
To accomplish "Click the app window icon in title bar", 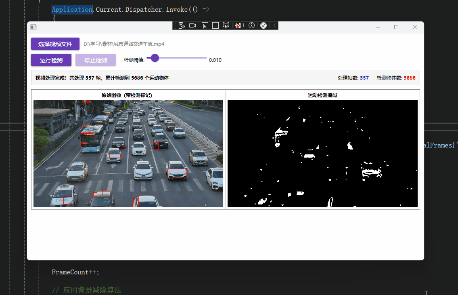I will coord(33,27).
